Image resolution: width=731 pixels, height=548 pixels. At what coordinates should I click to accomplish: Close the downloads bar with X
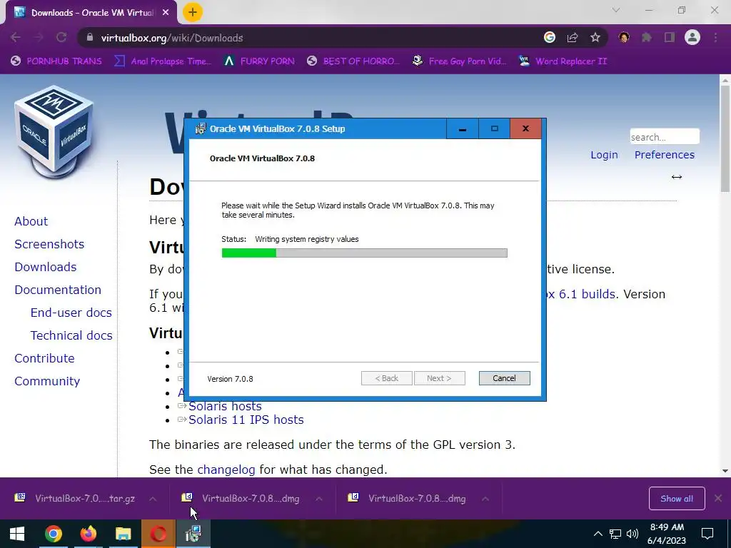(718, 498)
